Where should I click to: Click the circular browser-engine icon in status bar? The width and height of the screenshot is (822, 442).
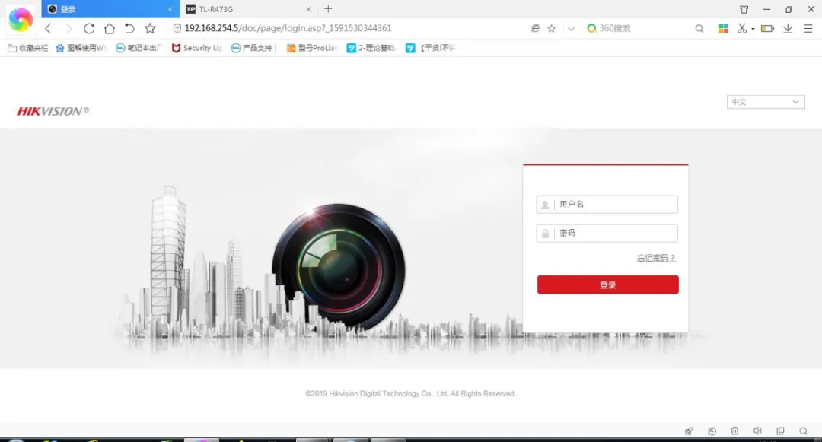coord(712,431)
